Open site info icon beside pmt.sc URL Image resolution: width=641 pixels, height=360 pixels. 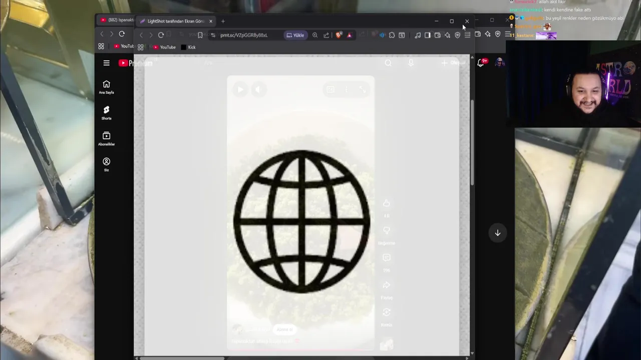213,35
